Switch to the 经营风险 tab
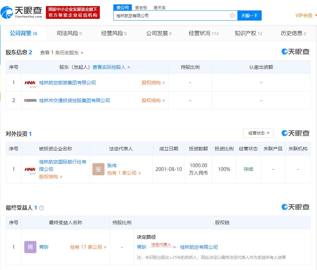Screen dimensions: 317x270 114,33
